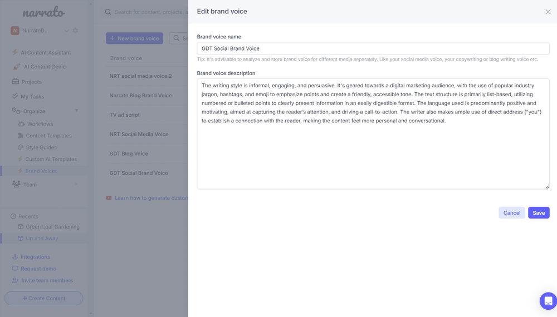Collapse the Organize section arrow
This screenshot has width=557, height=317.
tap(76, 111)
